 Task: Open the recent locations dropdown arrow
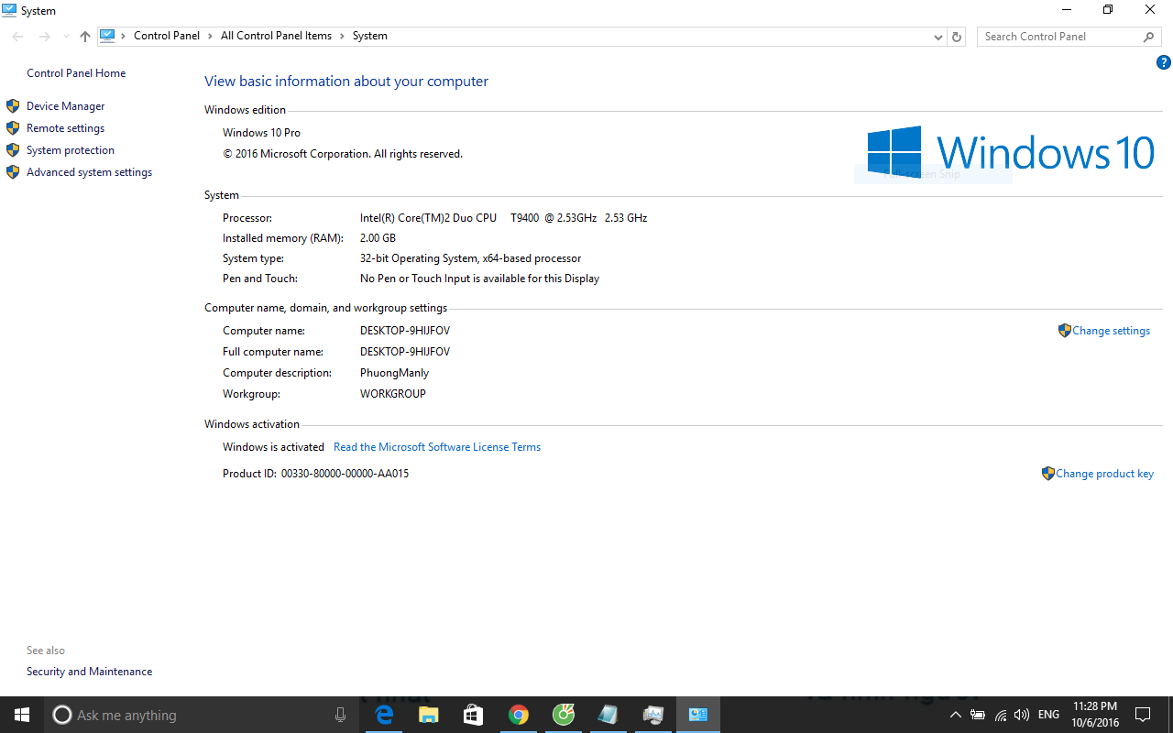tap(66, 37)
